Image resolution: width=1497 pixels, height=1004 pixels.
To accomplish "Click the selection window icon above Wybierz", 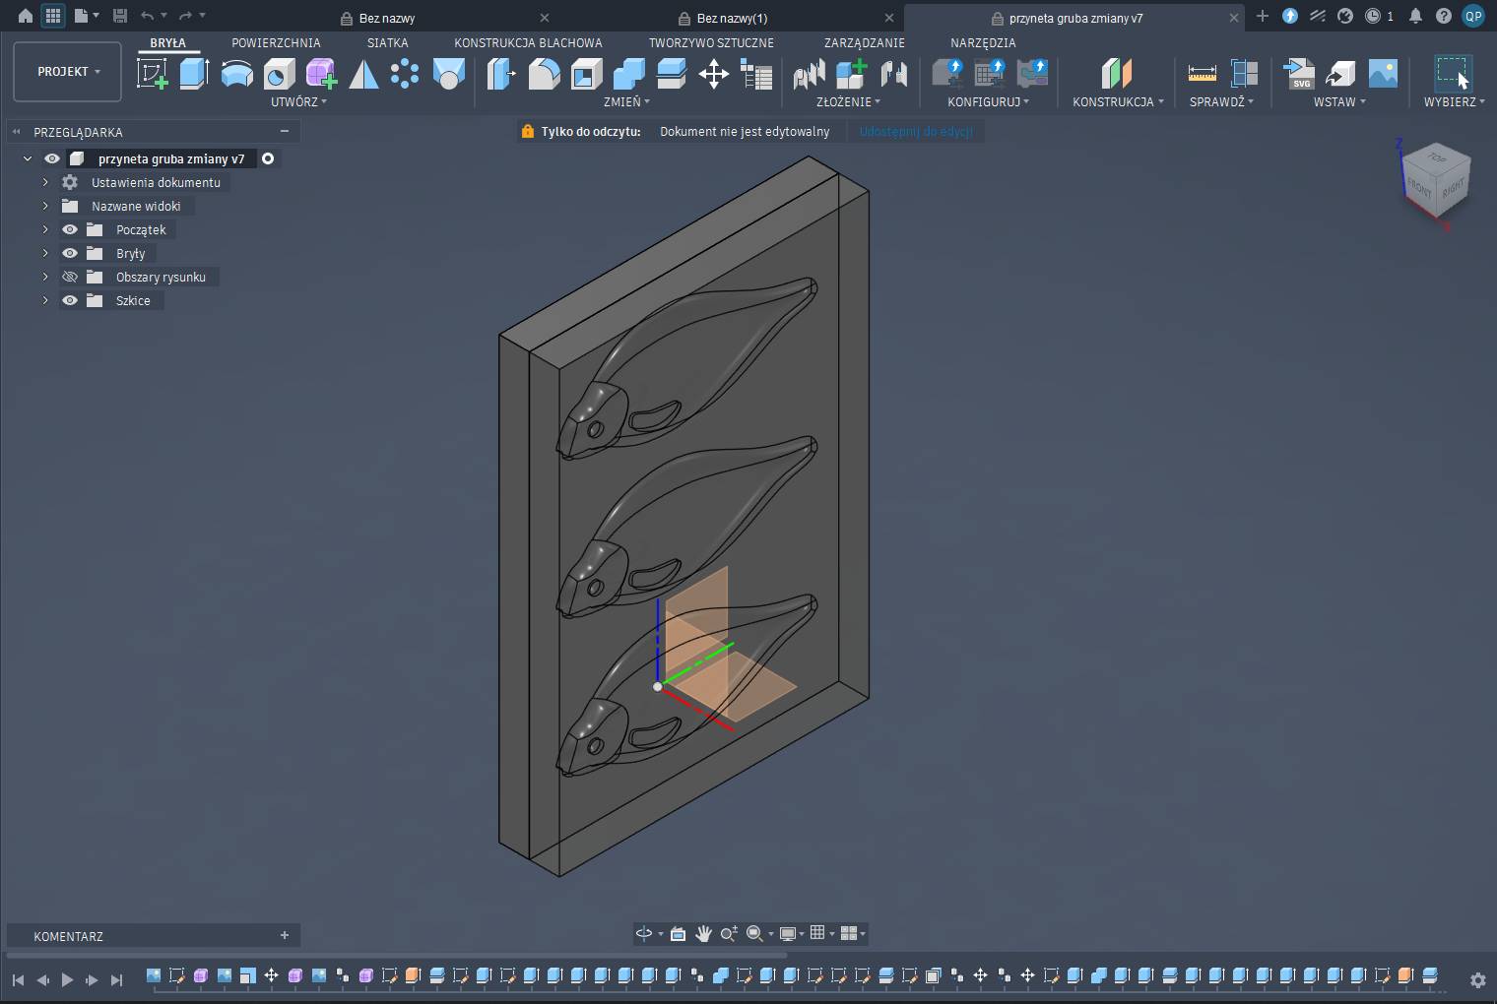I will tap(1452, 74).
